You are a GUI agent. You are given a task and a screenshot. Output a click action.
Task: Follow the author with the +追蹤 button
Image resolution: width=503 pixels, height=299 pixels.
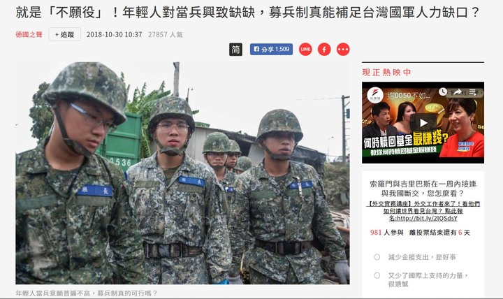pyautogui.click(x=64, y=34)
